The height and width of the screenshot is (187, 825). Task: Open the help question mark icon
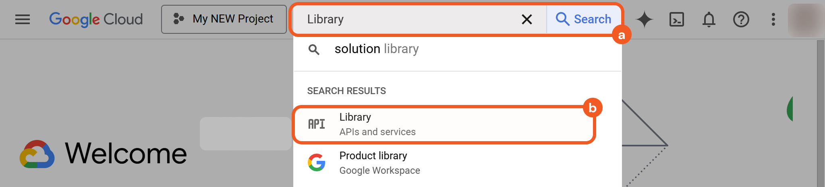click(741, 19)
